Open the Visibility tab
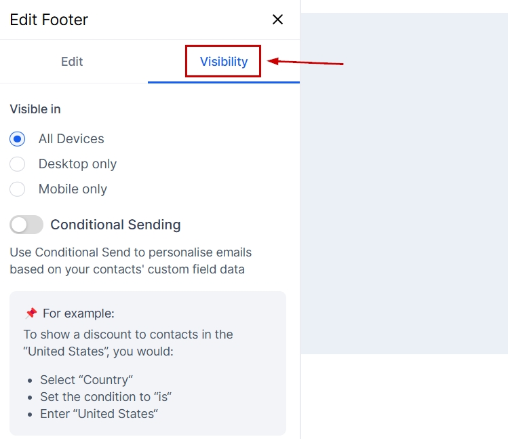 click(x=224, y=62)
